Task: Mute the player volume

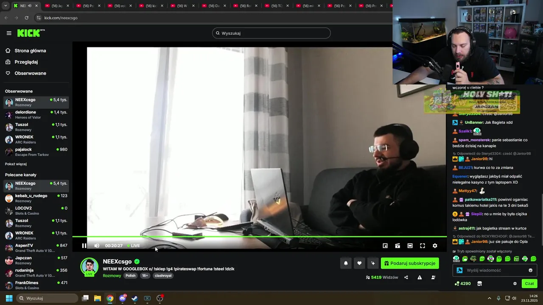Action: coord(97,246)
